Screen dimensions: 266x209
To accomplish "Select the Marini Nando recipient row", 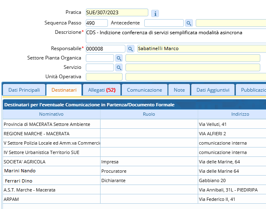I will (51, 171).
